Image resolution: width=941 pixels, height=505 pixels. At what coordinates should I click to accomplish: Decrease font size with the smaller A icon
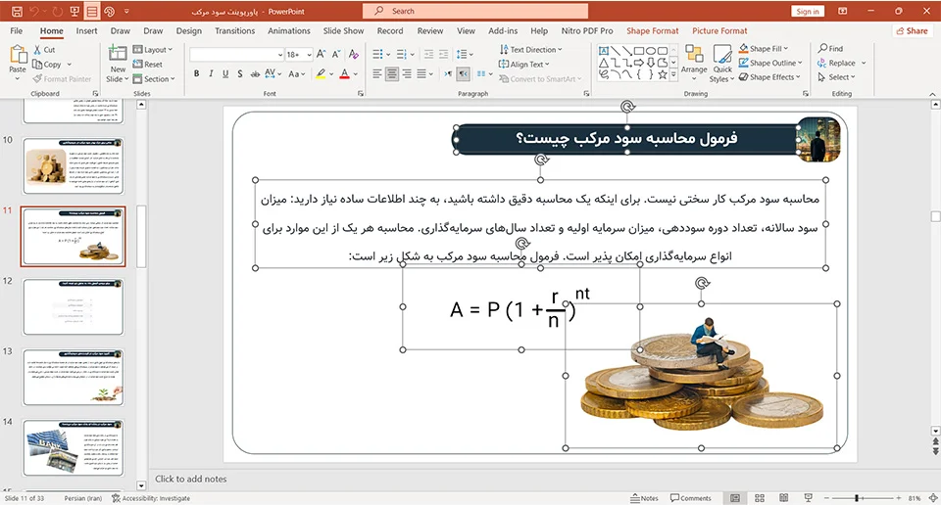click(x=336, y=55)
